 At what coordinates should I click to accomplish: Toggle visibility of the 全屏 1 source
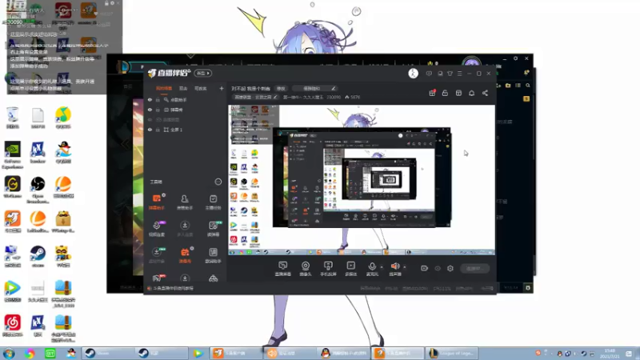(150, 130)
